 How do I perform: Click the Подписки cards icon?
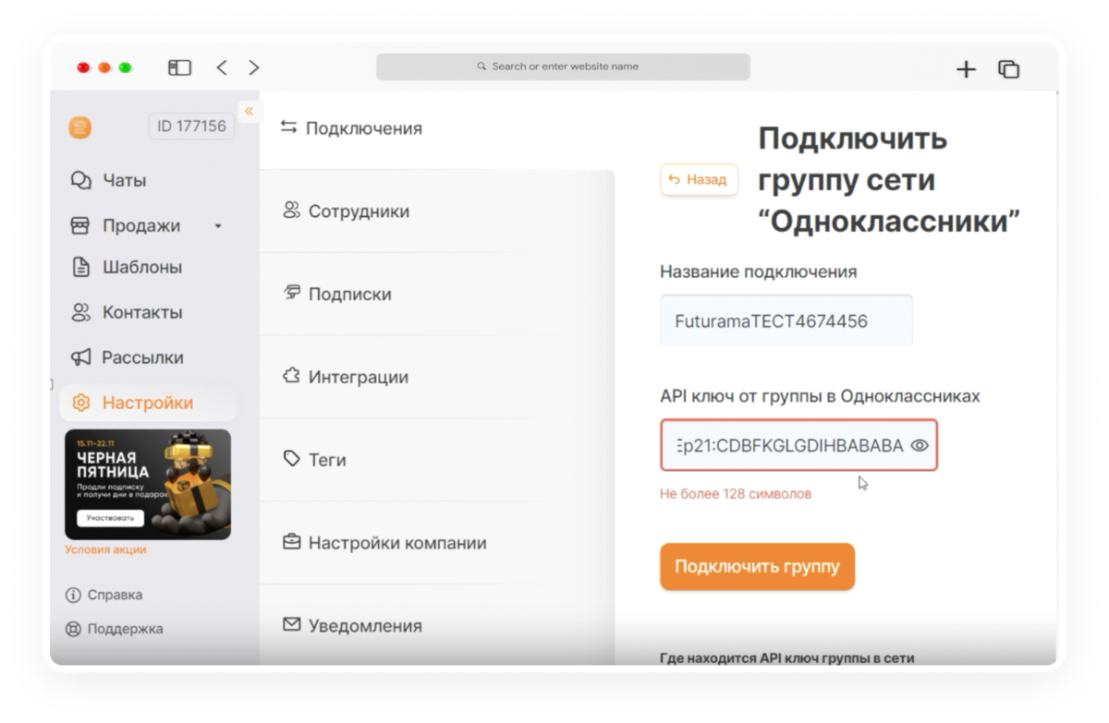[x=291, y=294]
